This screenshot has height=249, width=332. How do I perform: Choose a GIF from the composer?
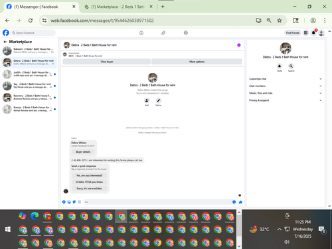[x=80, y=202]
